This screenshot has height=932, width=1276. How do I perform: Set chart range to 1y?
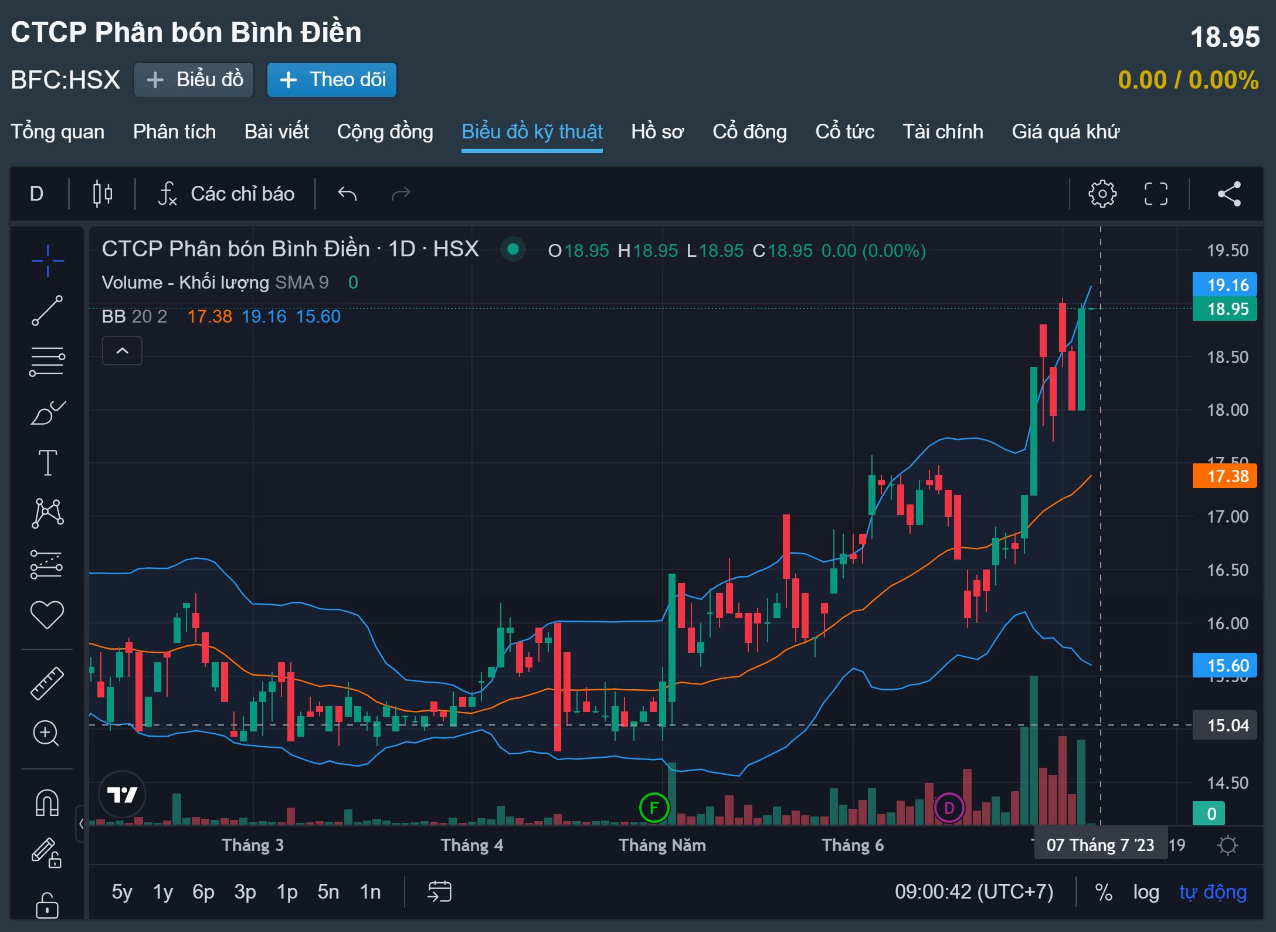(163, 892)
